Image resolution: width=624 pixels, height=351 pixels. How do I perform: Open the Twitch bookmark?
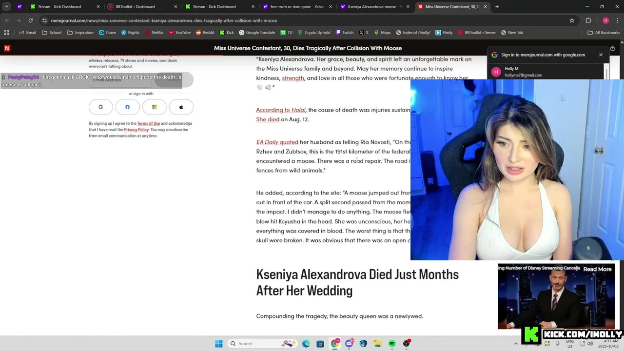[x=345, y=33]
